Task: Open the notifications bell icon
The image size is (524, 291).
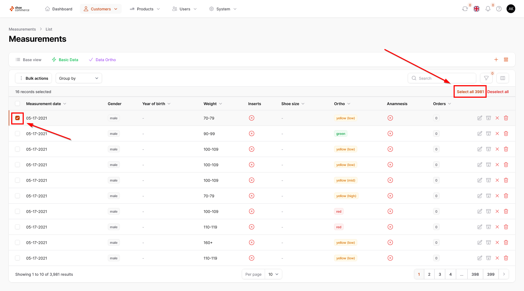Action: point(488,9)
